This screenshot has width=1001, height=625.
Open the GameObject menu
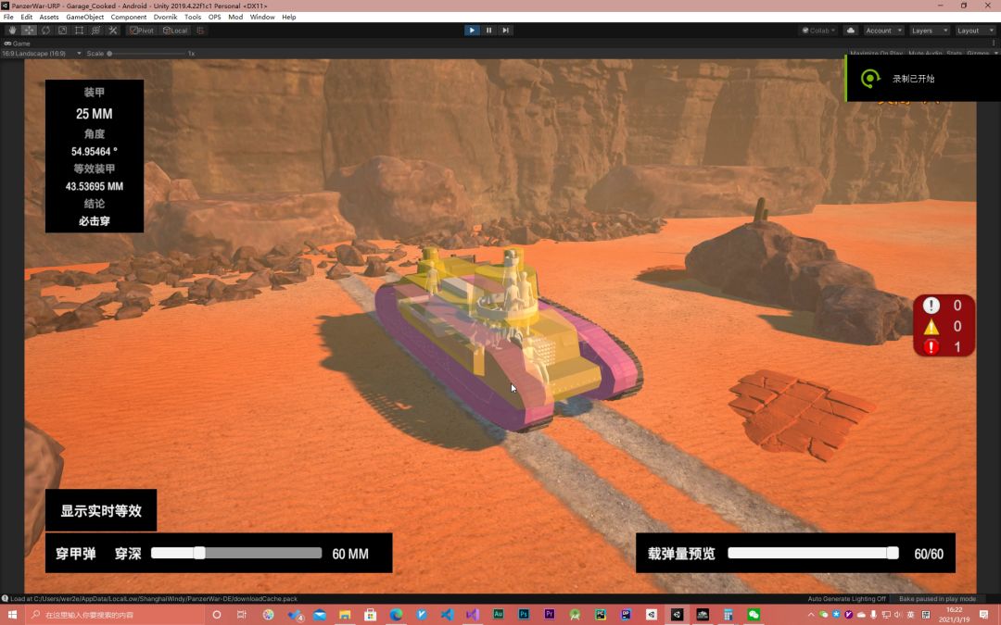click(x=84, y=17)
